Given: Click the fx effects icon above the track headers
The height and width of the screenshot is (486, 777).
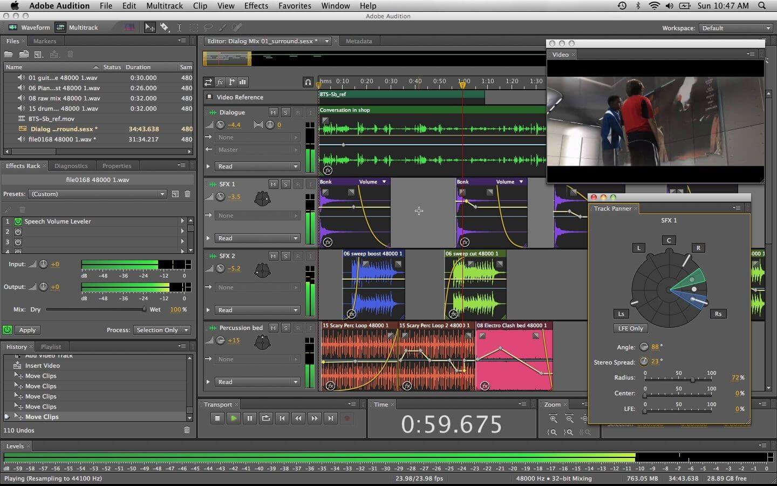Looking at the screenshot, I should (220, 82).
